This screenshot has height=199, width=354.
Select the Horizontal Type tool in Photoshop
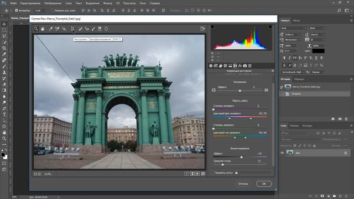[x=4, y=114]
